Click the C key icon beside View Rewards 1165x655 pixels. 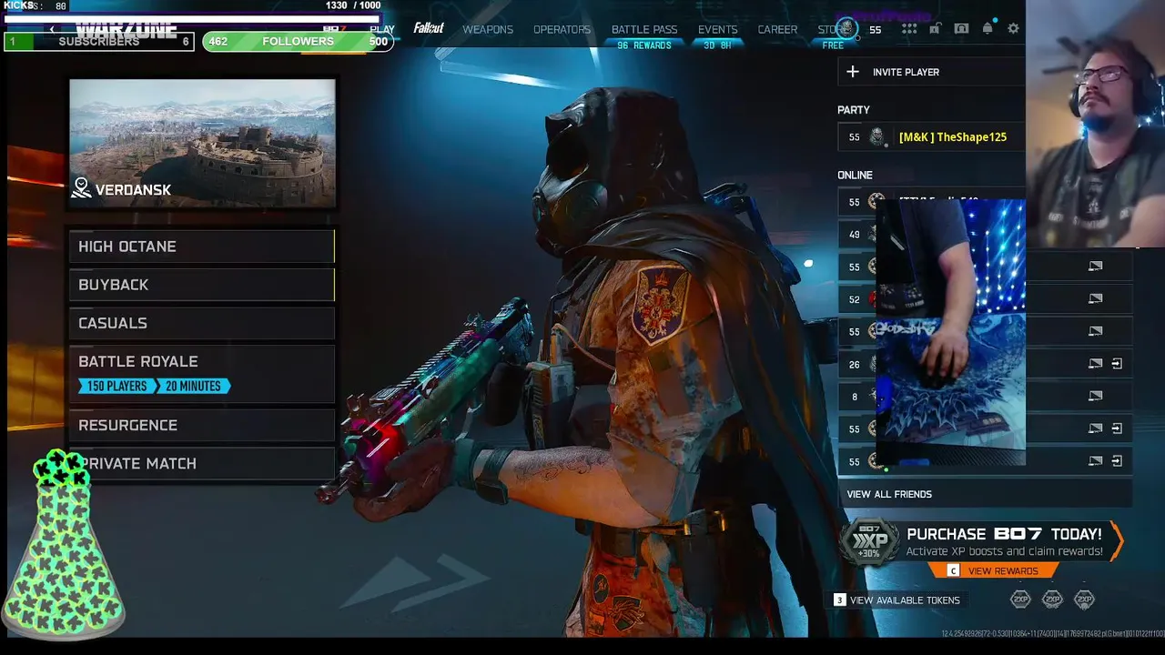pyautogui.click(x=953, y=570)
